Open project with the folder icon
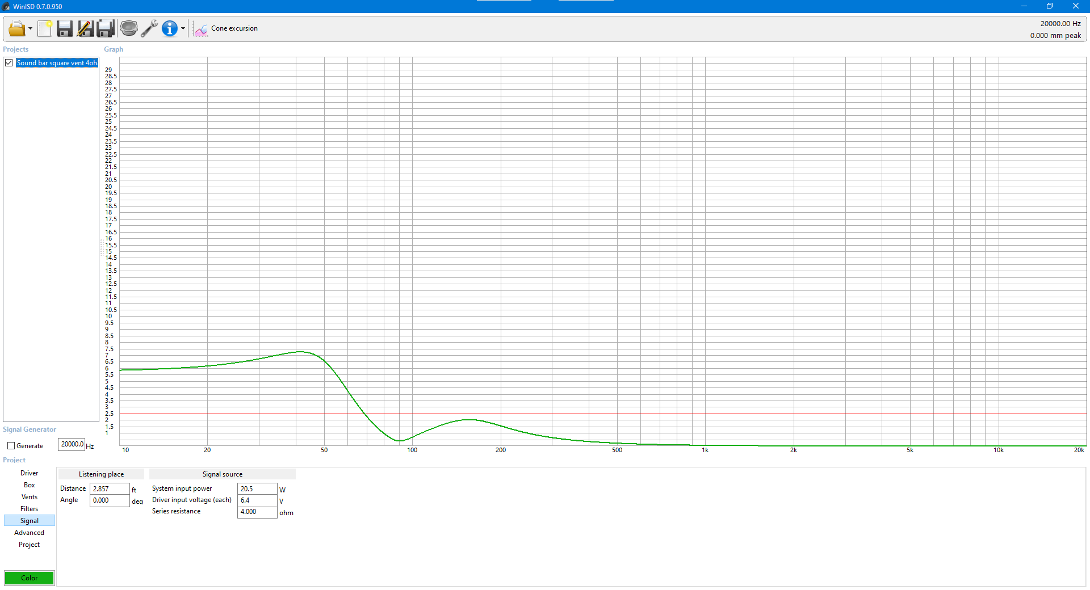 point(17,28)
